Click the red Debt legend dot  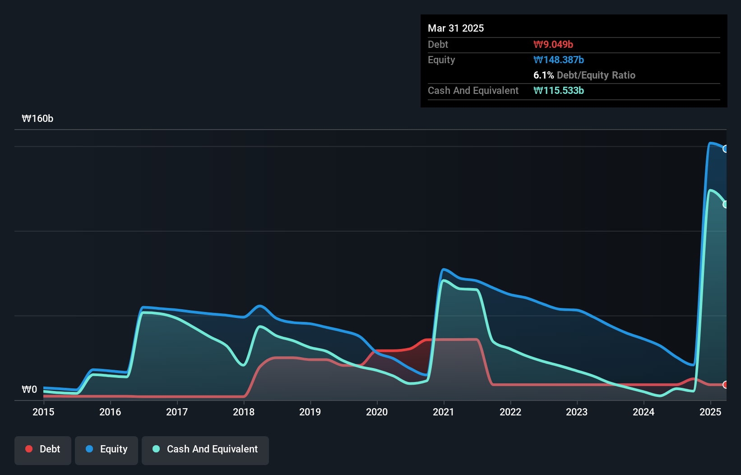click(29, 449)
